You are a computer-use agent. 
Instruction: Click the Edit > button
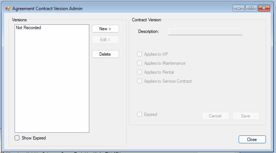pyautogui.click(x=105, y=40)
